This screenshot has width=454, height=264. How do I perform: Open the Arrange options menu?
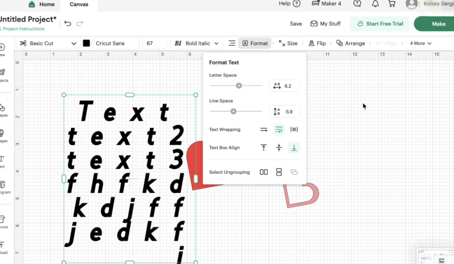[350, 43]
